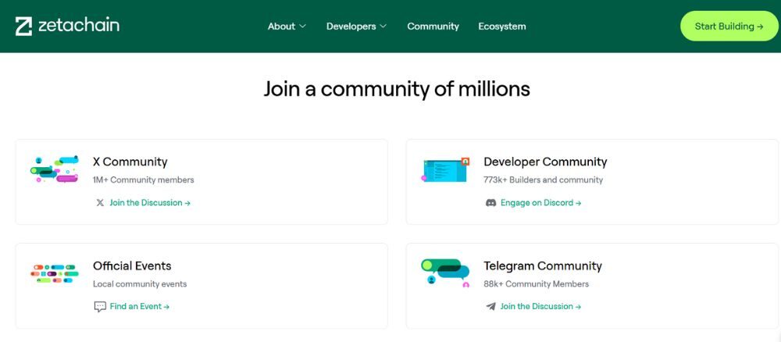Expand the About dropdown chevron
This screenshot has width=781, height=342.
[302, 27]
